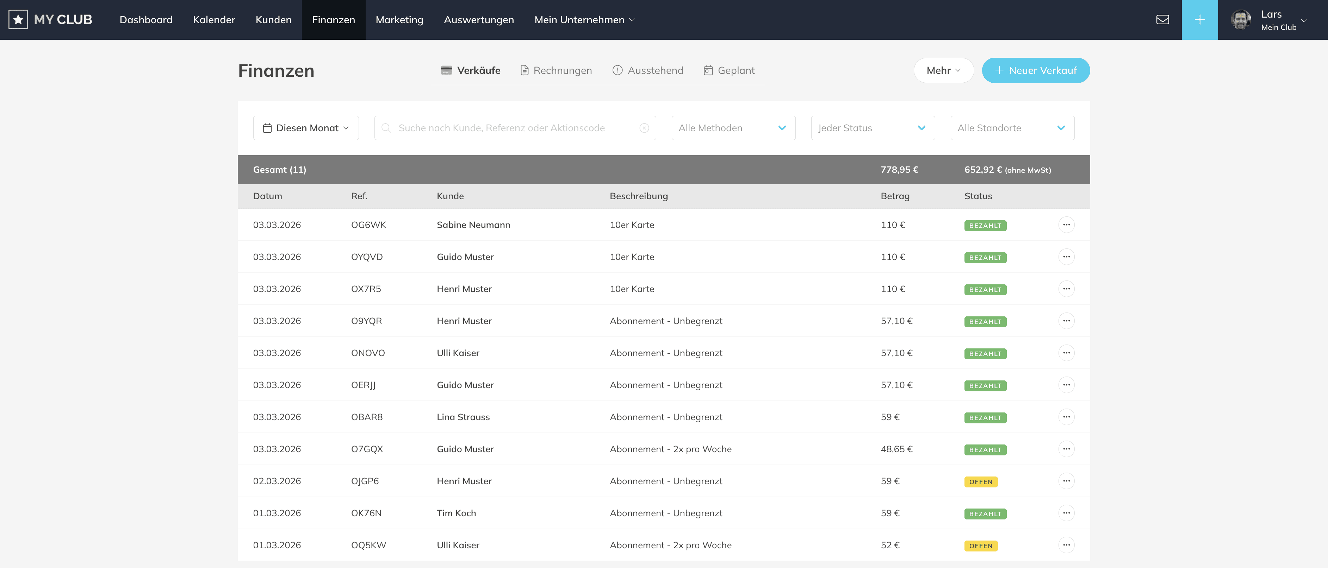Click the MY CLUB star logo
1328x568 pixels.
[18, 20]
